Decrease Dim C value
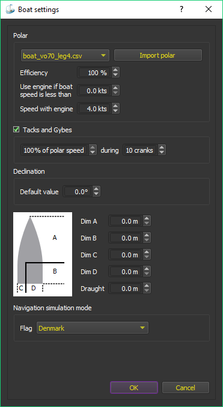Viewport: 223px width, 407px height. click(x=147, y=257)
